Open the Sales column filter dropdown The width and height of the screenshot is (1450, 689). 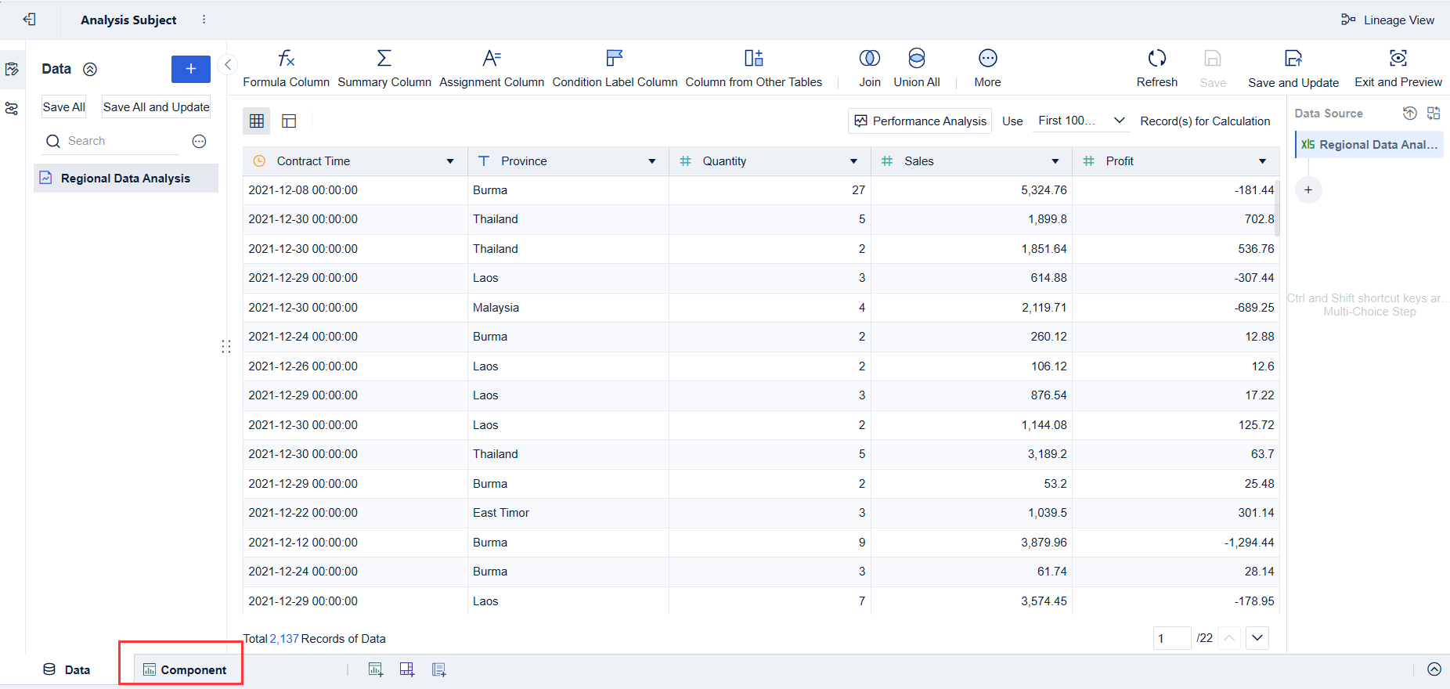click(x=1055, y=161)
